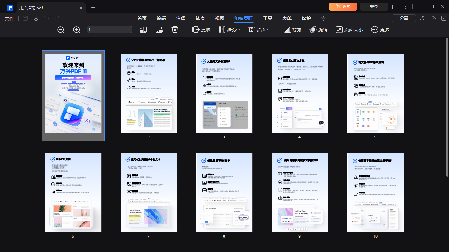Switch to the 保护 tab
The height and width of the screenshot is (252, 449).
[306, 19]
